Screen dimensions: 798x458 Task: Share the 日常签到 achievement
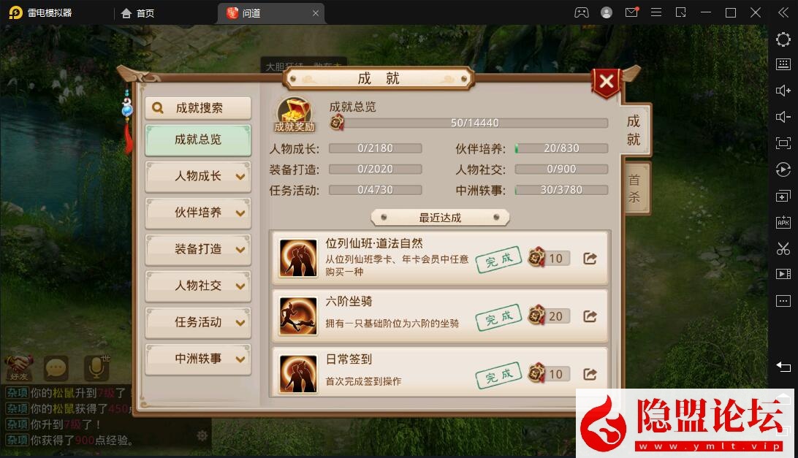pyautogui.click(x=590, y=375)
